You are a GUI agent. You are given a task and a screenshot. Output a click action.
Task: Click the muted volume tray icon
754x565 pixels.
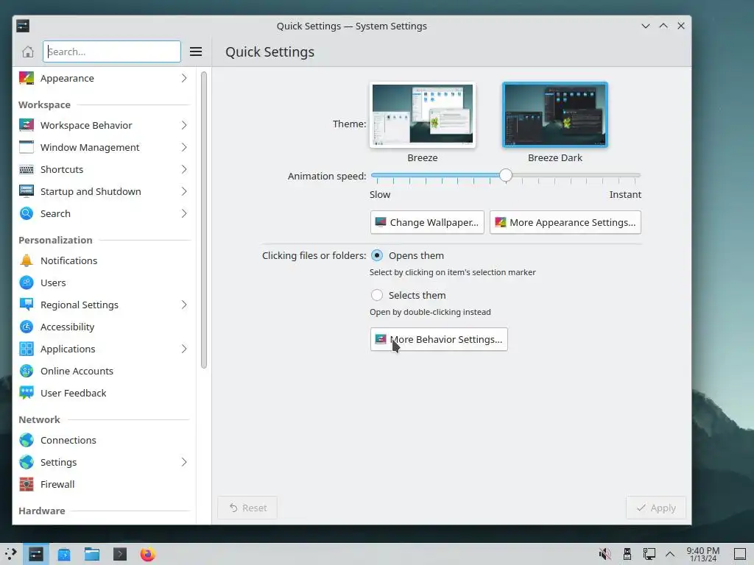pyautogui.click(x=605, y=555)
